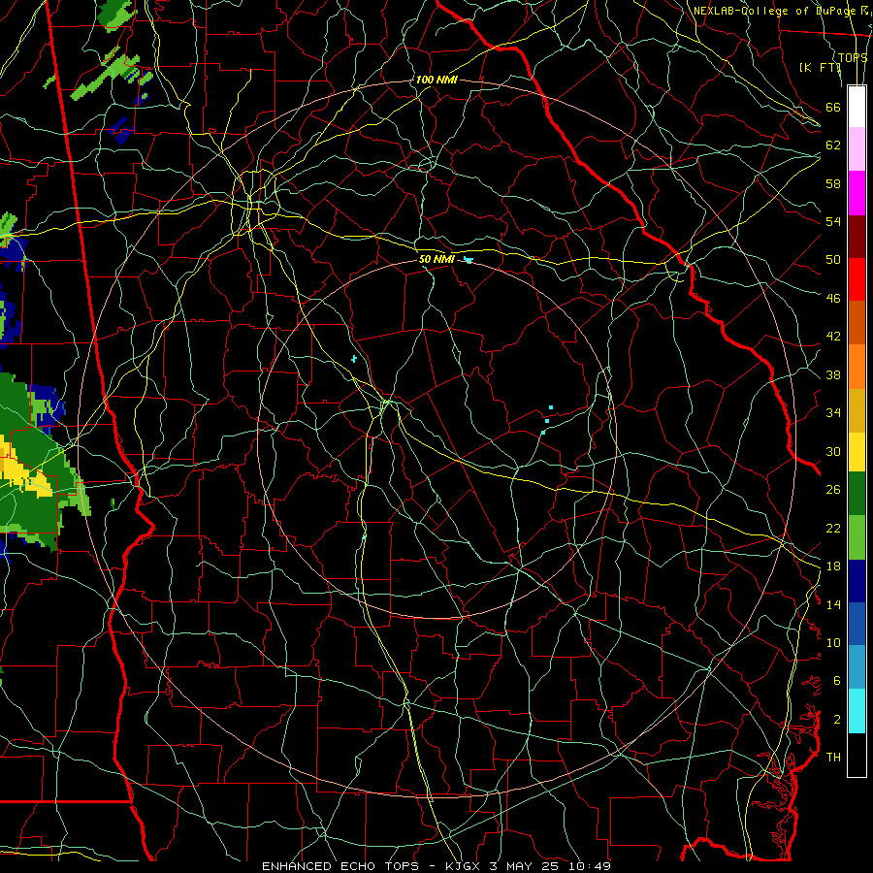Click the '42' legend value
This screenshot has height=873, width=873.
tap(833, 337)
